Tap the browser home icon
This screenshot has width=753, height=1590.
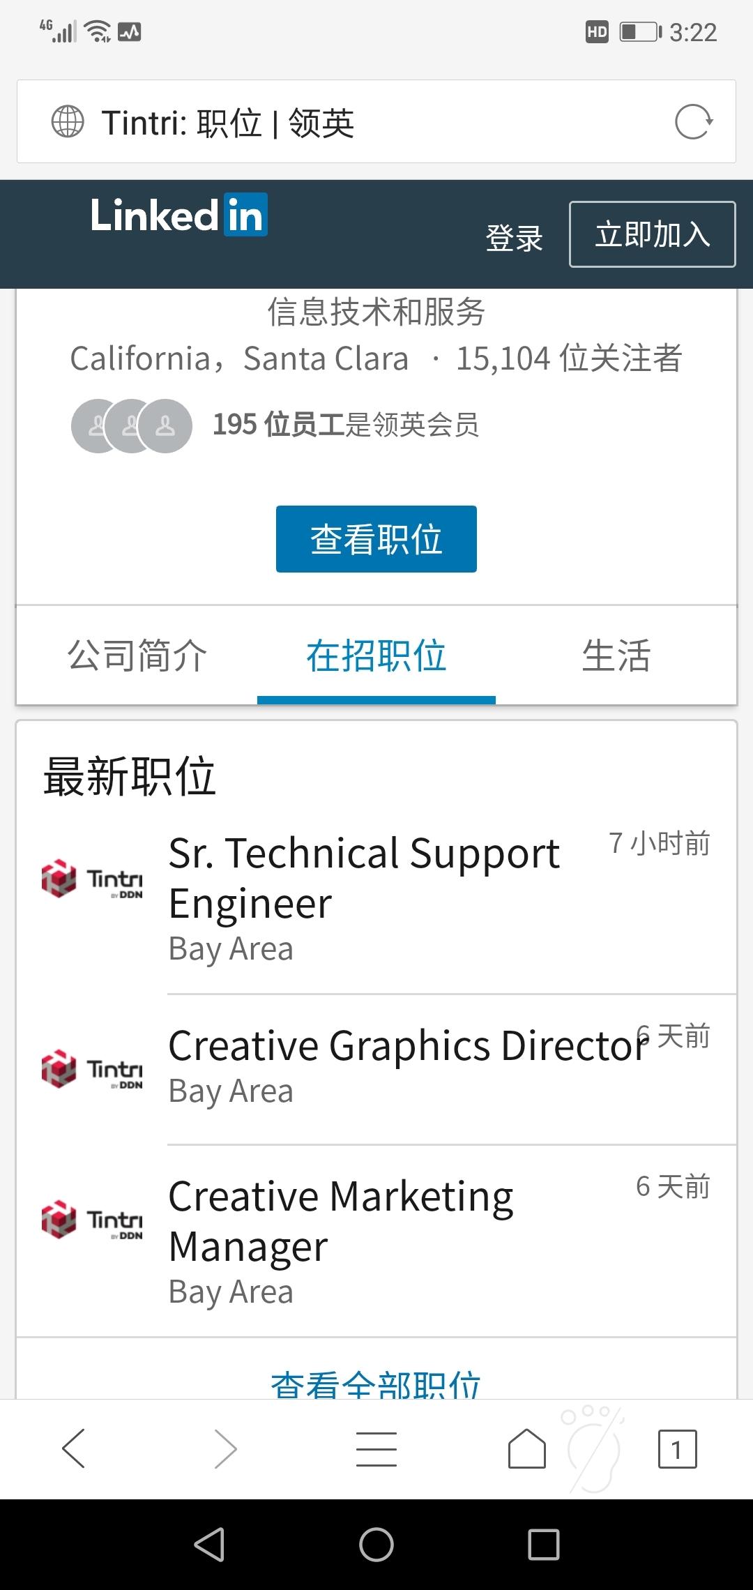(527, 1448)
